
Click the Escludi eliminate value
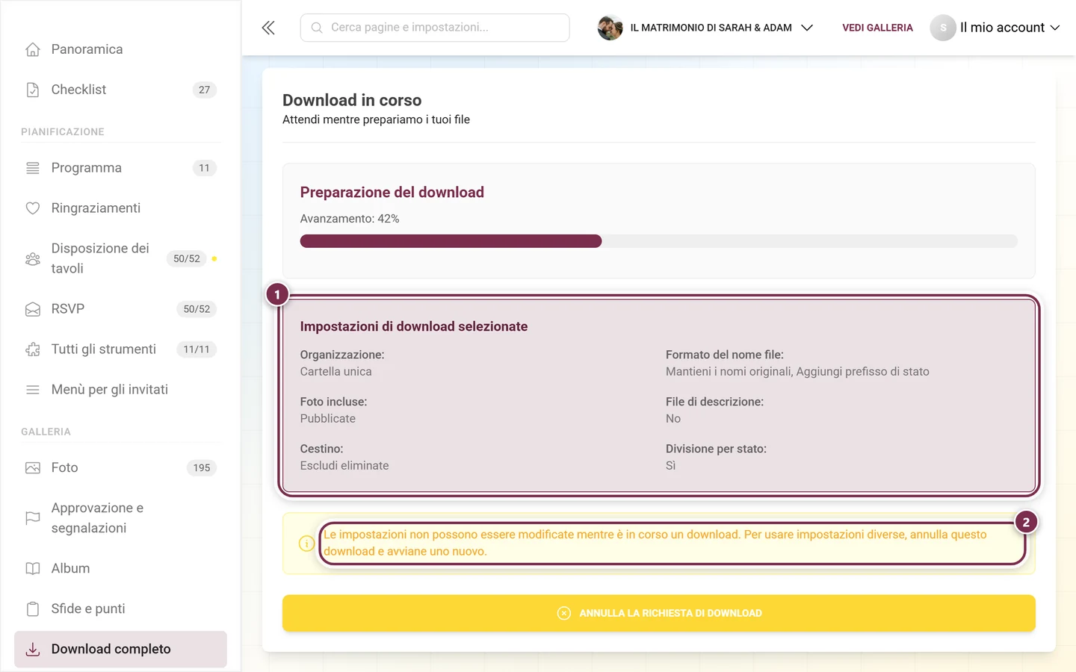344,466
